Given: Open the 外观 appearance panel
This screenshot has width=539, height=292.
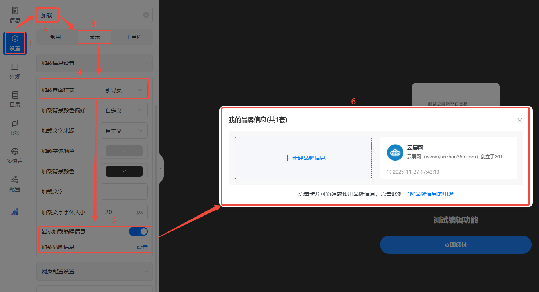Looking at the screenshot, I should [15, 71].
